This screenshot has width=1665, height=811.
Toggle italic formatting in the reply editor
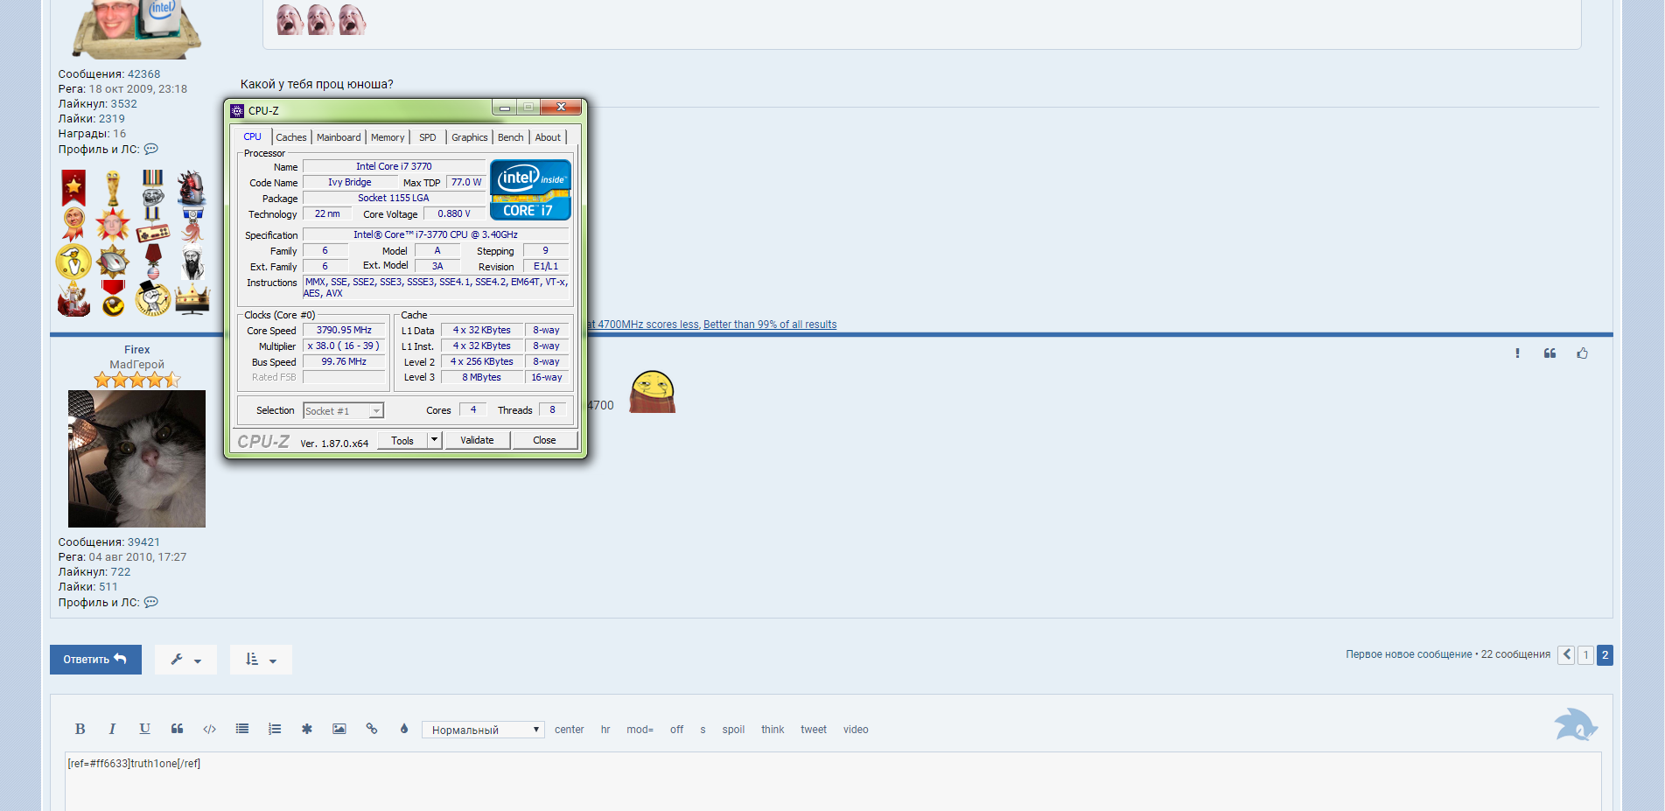(112, 729)
